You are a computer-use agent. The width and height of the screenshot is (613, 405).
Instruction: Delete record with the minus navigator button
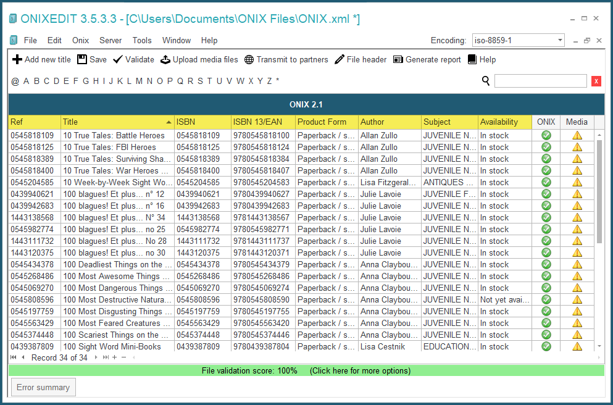click(123, 357)
